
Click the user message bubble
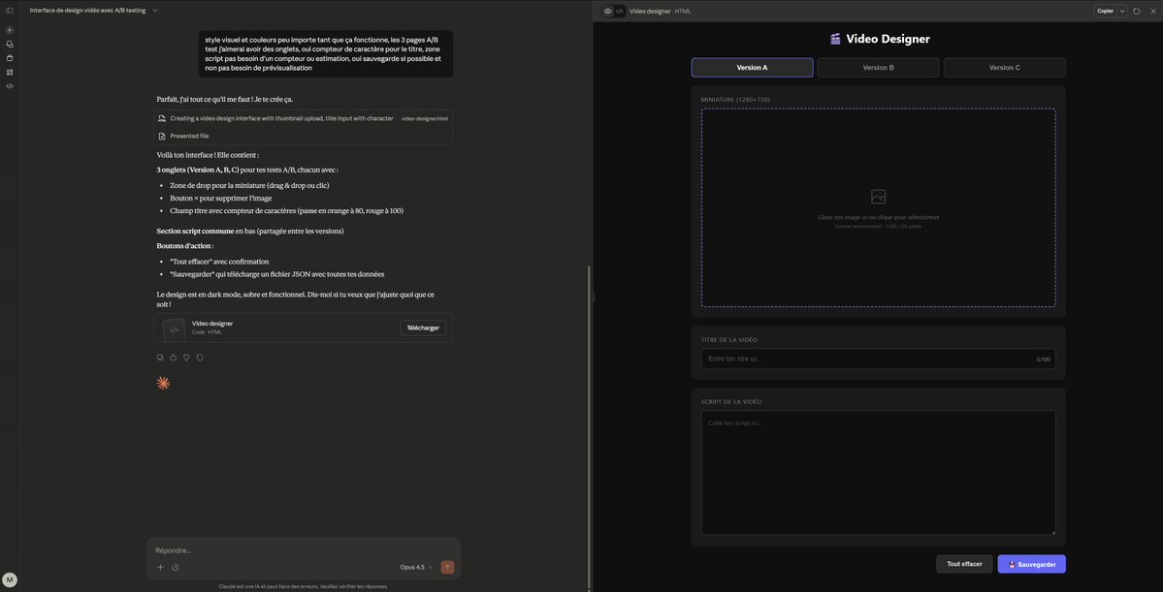(x=326, y=53)
